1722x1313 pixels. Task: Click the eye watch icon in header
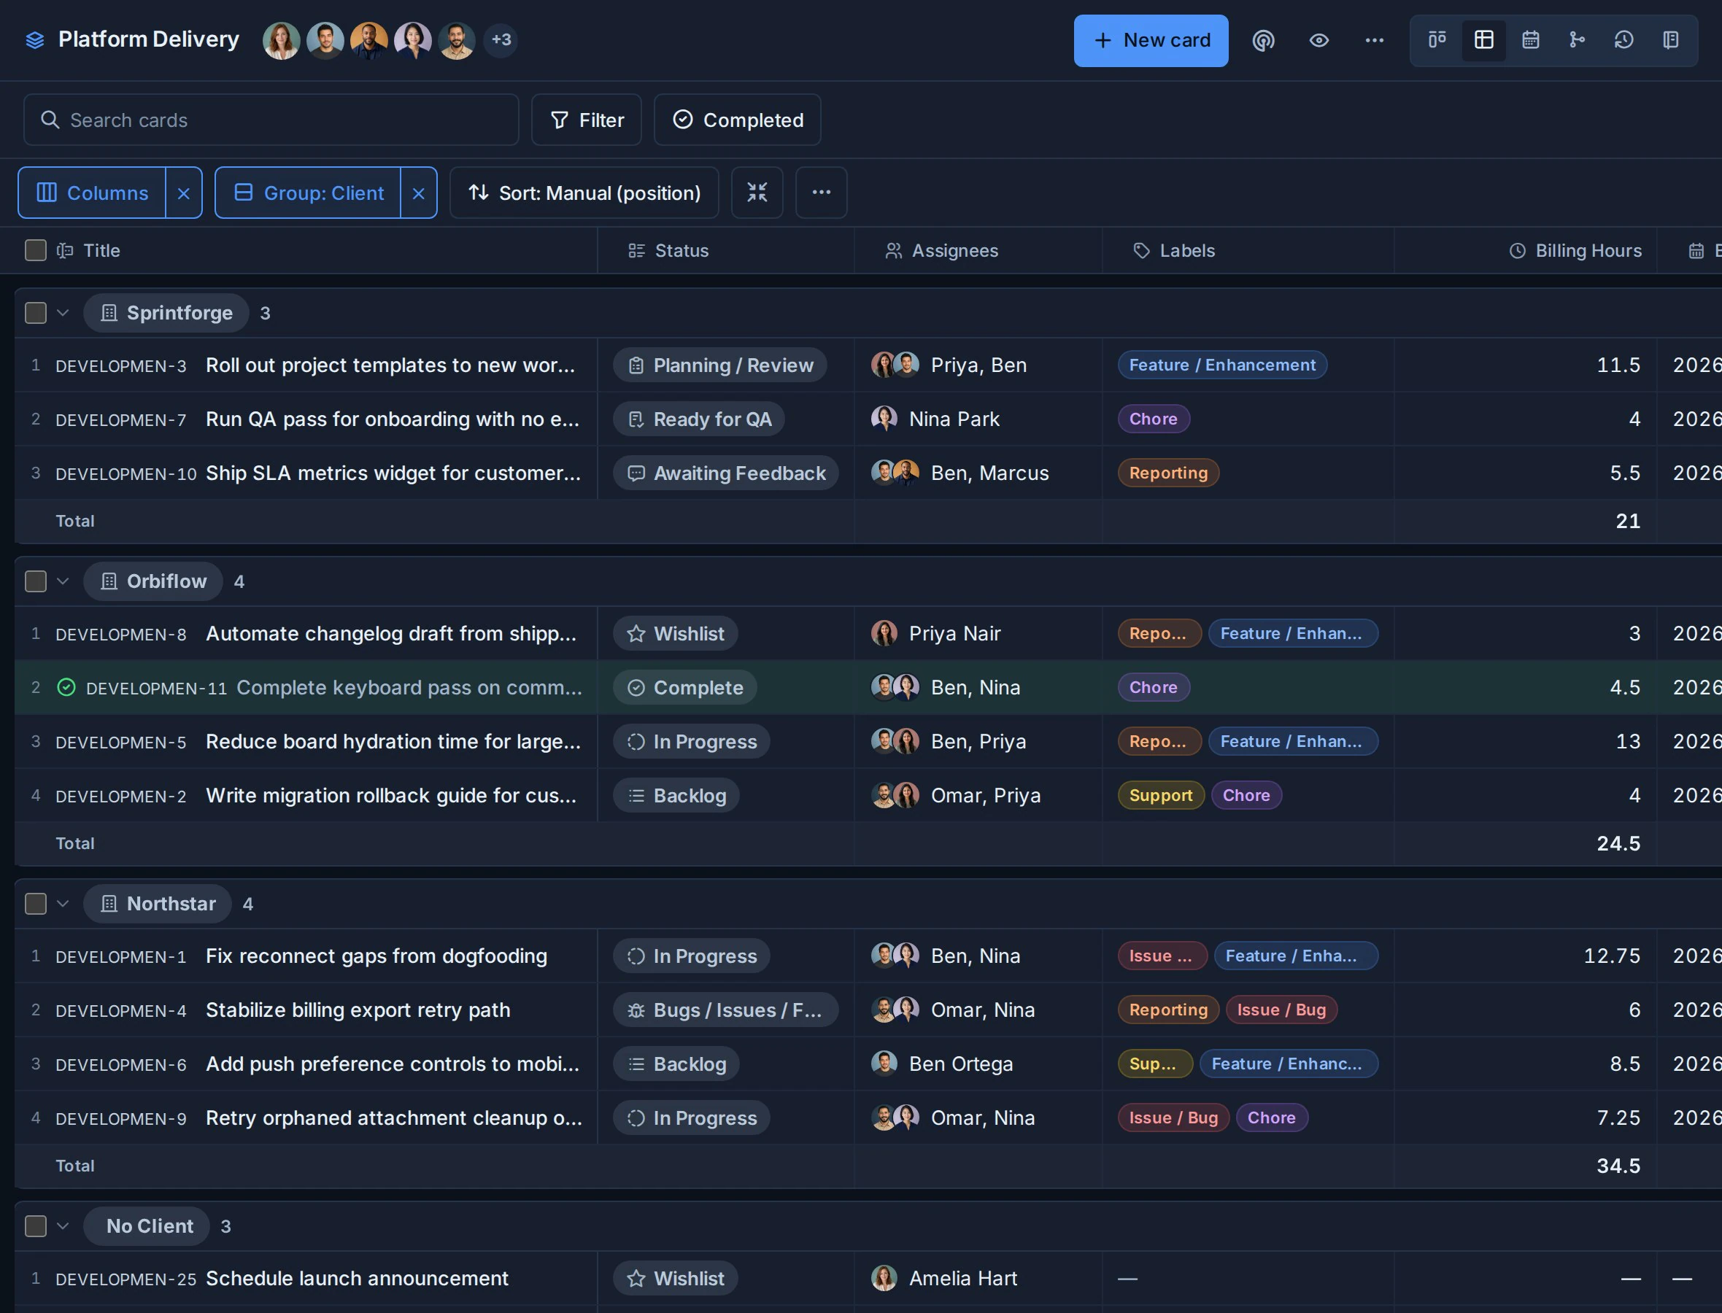click(x=1318, y=40)
